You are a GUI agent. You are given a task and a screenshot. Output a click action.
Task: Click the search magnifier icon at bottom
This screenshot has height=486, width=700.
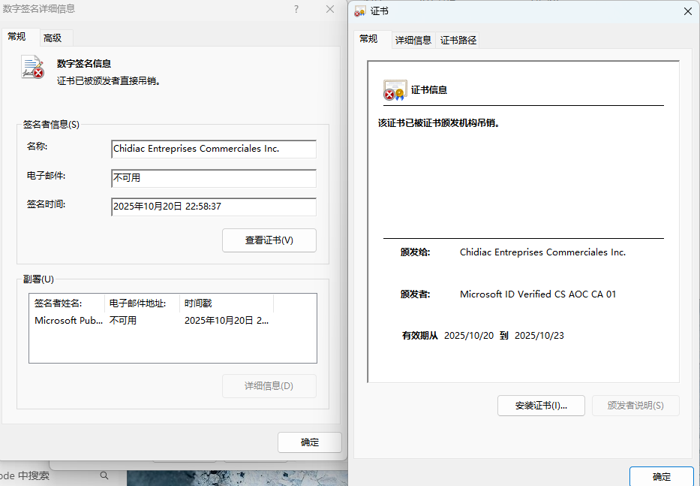pyautogui.click(x=104, y=475)
